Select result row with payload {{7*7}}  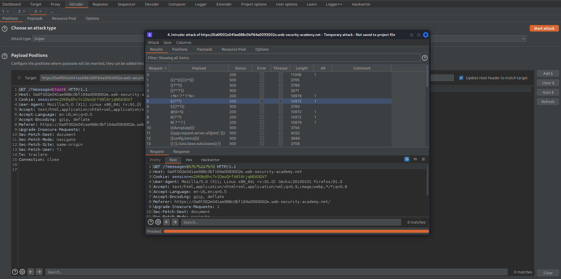point(269,85)
